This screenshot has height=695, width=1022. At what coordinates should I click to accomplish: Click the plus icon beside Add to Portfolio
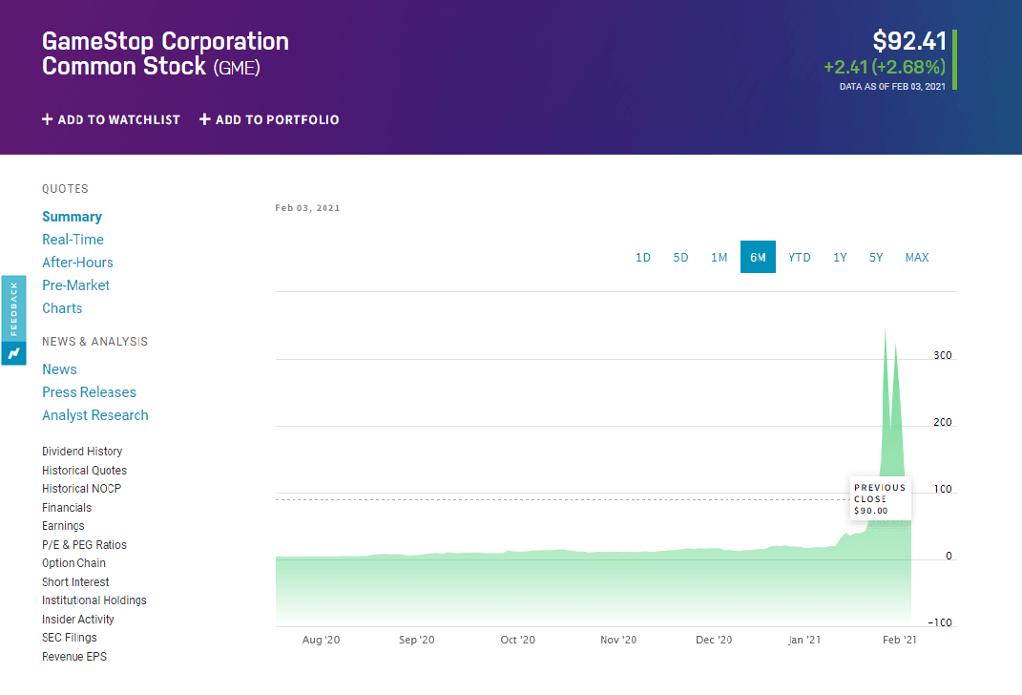[x=205, y=120]
